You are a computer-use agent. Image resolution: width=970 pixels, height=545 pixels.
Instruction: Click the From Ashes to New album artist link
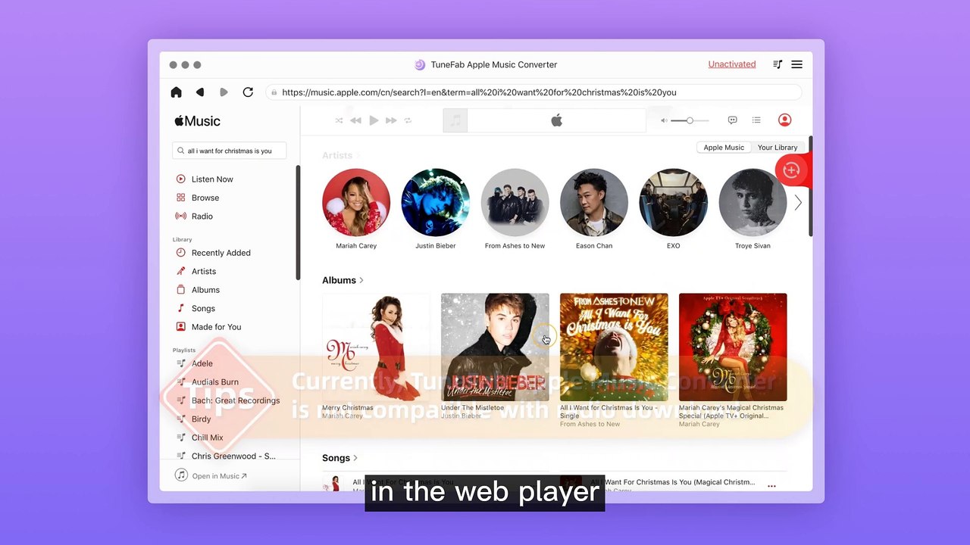(590, 424)
